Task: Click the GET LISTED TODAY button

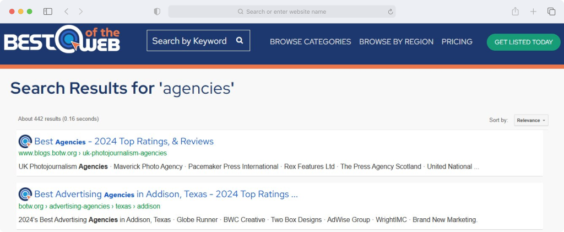Action: [523, 42]
